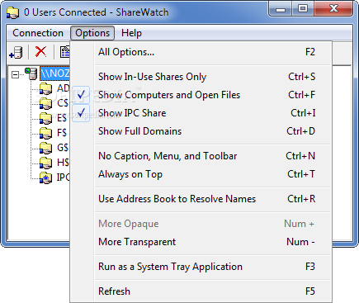Close the ShareWatch window
The width and height of the screenshot is (359, 303).
tap(333, 9)
